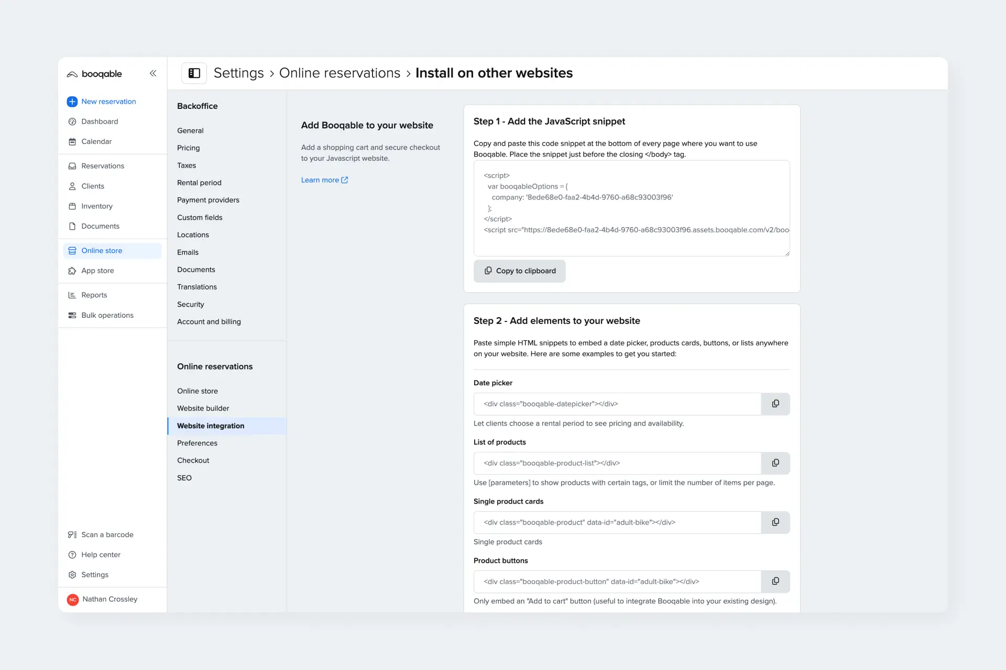
Task: Click the Clients person icon
Action: (x=72, y=186)
